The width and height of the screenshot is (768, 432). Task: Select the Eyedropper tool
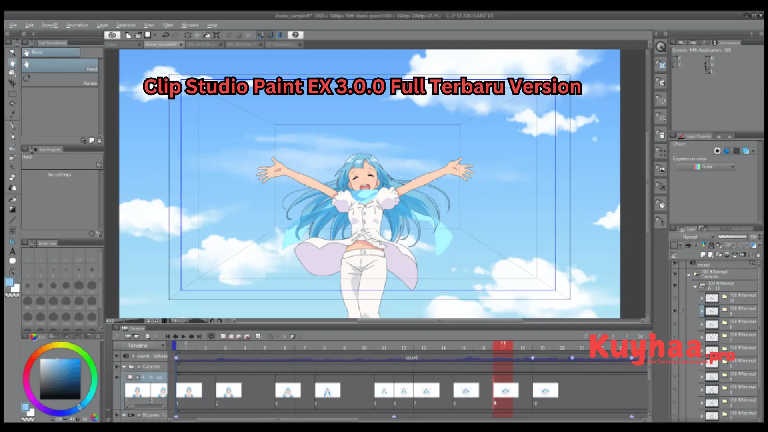point(12,114)
